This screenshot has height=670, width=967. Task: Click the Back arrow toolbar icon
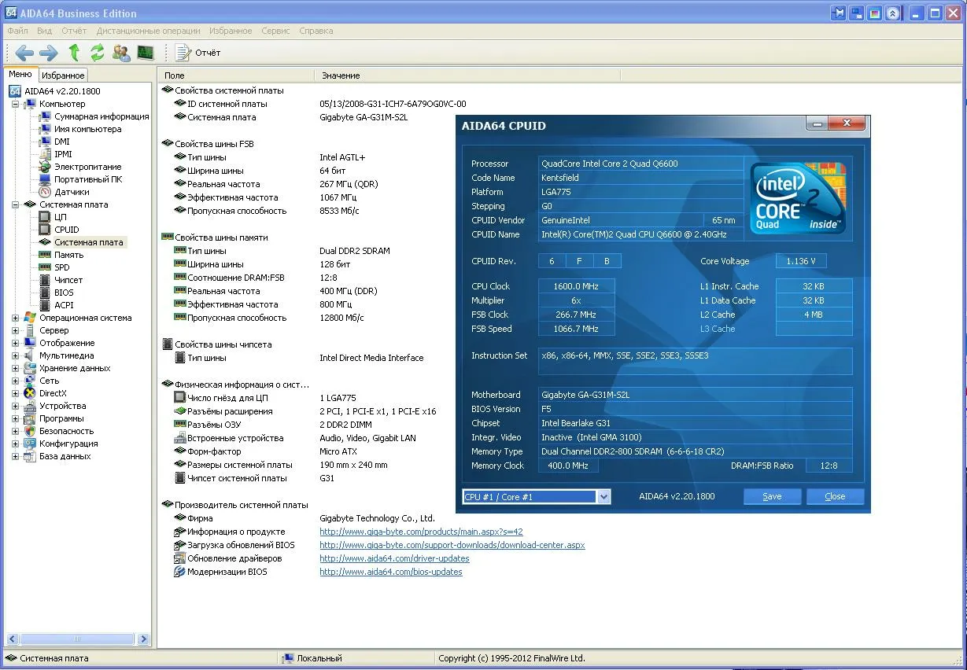(x=24, y=53)
